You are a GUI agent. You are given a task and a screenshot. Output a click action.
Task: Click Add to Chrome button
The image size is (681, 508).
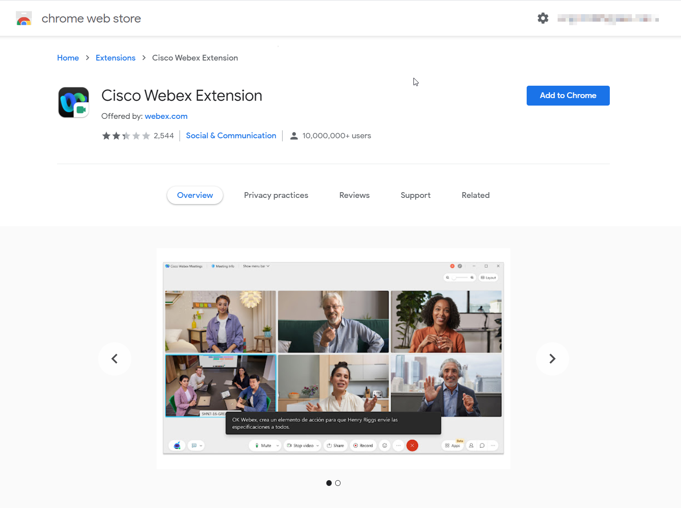(x=568, y=95)
